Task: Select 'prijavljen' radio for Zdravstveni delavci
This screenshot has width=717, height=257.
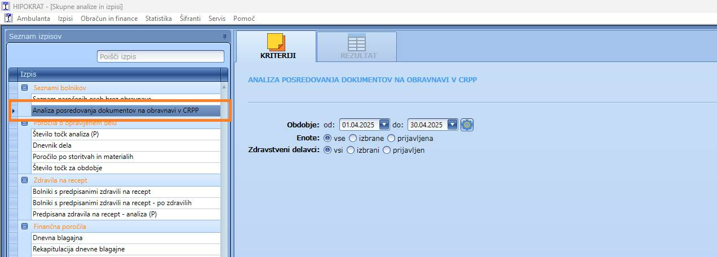Action: pos(387,150)
